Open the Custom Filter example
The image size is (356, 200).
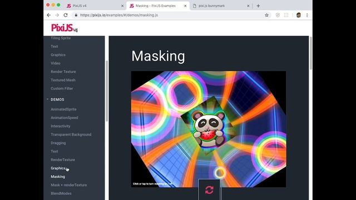point(62,88)
